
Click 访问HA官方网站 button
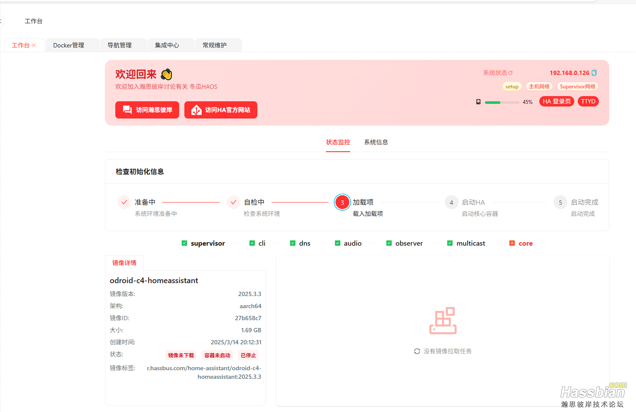221,110
